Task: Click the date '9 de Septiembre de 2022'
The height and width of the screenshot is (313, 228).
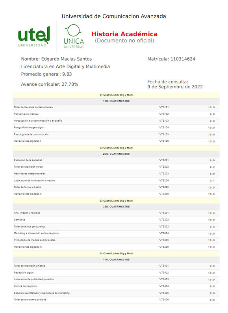Action: 175,87
